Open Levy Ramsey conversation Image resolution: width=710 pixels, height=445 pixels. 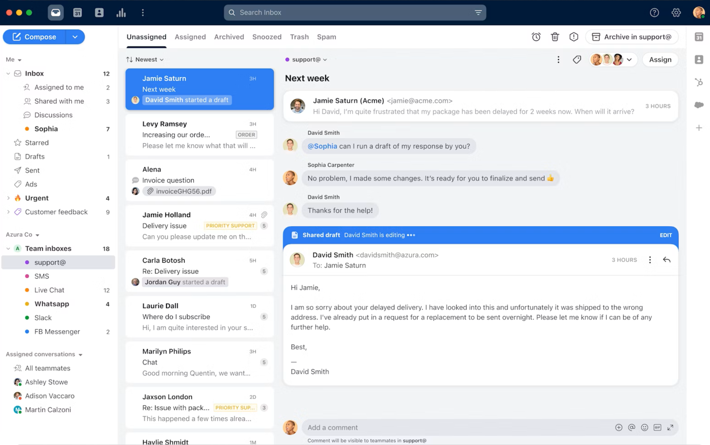[200, 135]
